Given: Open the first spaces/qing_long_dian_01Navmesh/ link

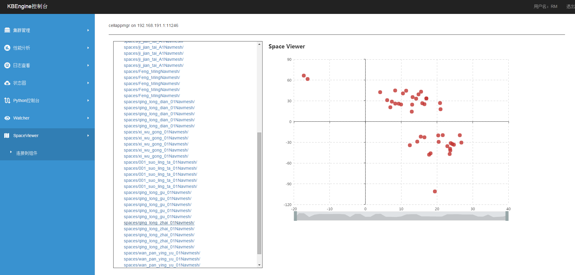Looking at the screenshot, I should click(159, 102).
